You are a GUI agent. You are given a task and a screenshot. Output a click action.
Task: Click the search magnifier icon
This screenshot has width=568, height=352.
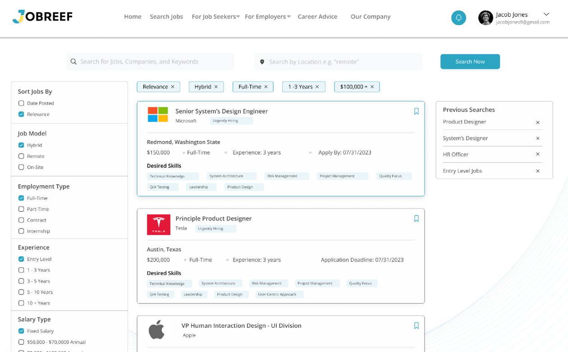[73, 62]
